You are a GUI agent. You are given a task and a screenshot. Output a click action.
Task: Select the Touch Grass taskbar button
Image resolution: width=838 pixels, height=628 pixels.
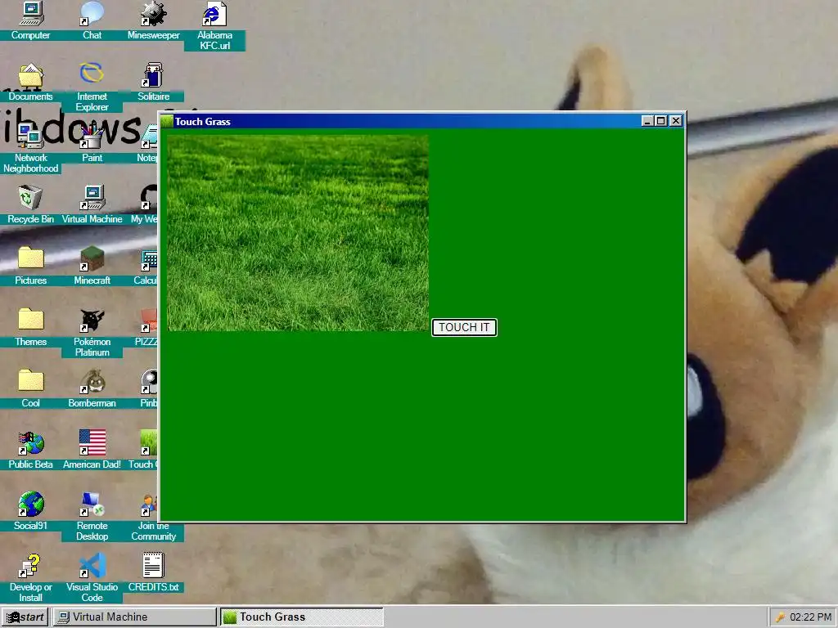pyautogui.click(x=302, y=617)
